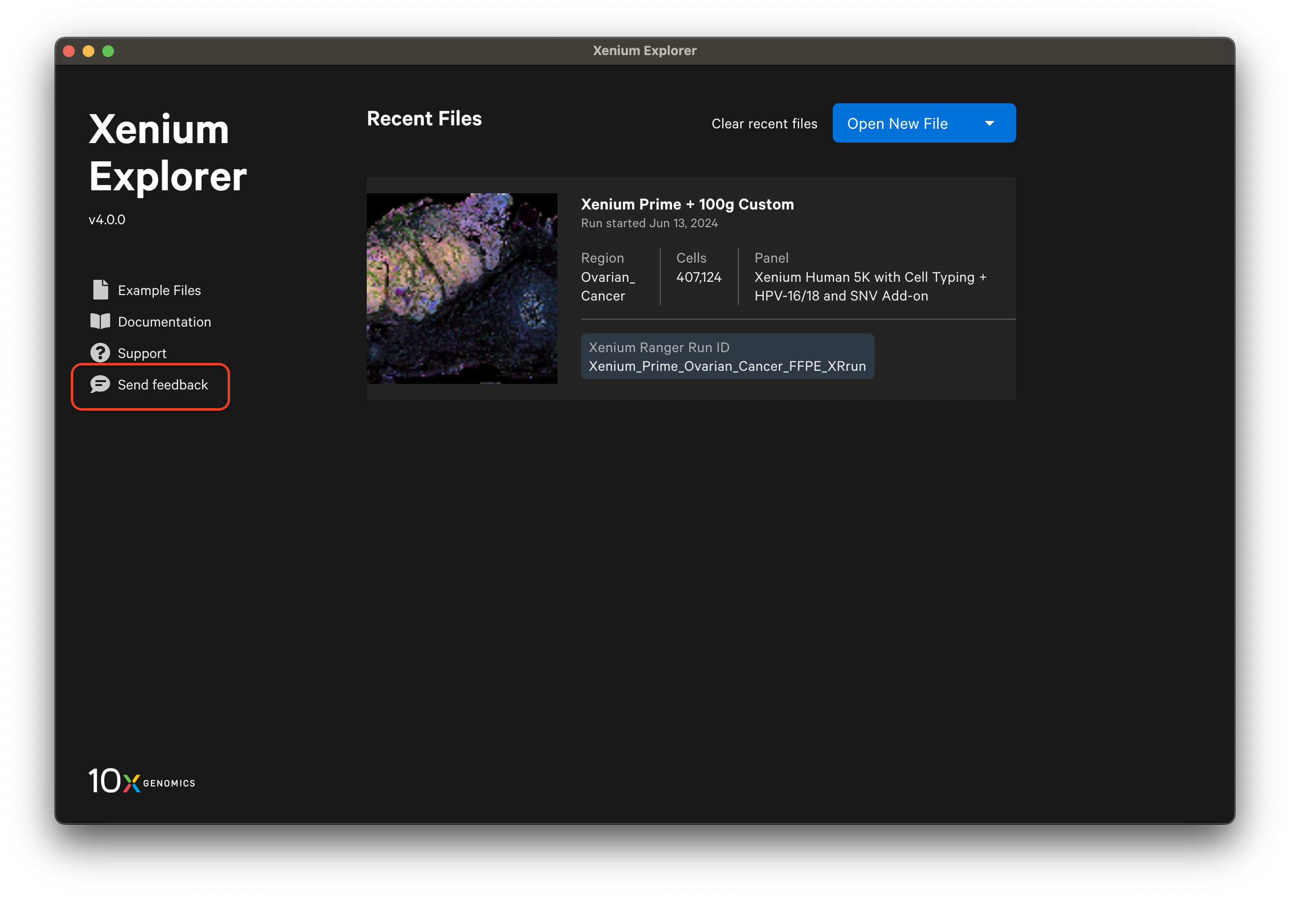Click the Recent Files heading
Screen dimensions: 1290x897
[424, 119]
